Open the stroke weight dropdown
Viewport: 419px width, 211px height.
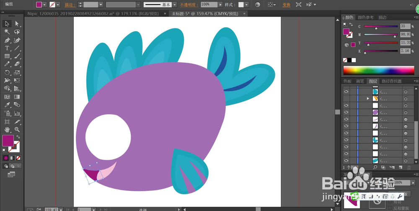[101, 5]
